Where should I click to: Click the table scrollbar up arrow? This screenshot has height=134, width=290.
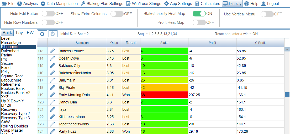pyautogui.click(x=287, y=50)
